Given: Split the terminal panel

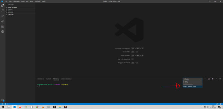Looking at the screenshot, I should [x=209, y=79].
